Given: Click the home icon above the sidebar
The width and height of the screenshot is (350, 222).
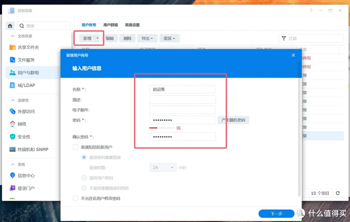Looking at the screenshot, I should 9,25.
